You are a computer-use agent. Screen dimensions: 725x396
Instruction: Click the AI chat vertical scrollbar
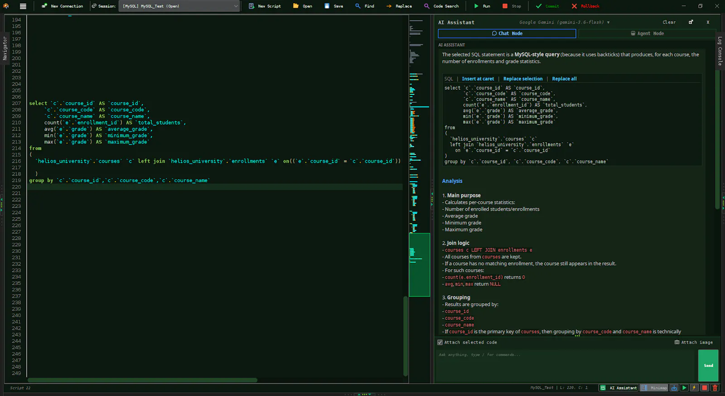717,139
